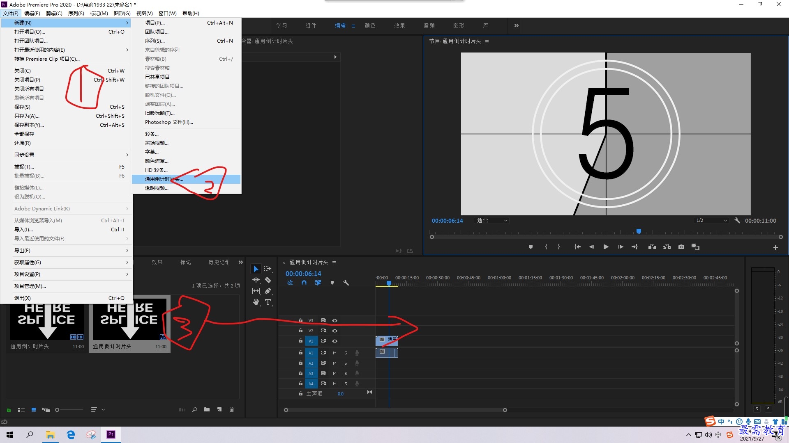Viewport: 789px width, 443px height.
Task: Select the Track Select Forward tool
Action: pyautogui.click(x=268, y=269)
